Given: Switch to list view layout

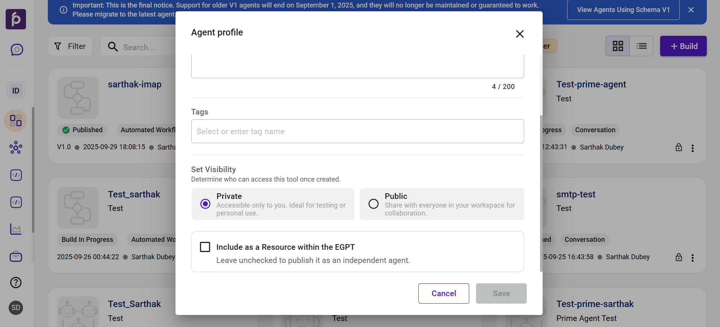Looking at the screenshot, I should [641, 46].
